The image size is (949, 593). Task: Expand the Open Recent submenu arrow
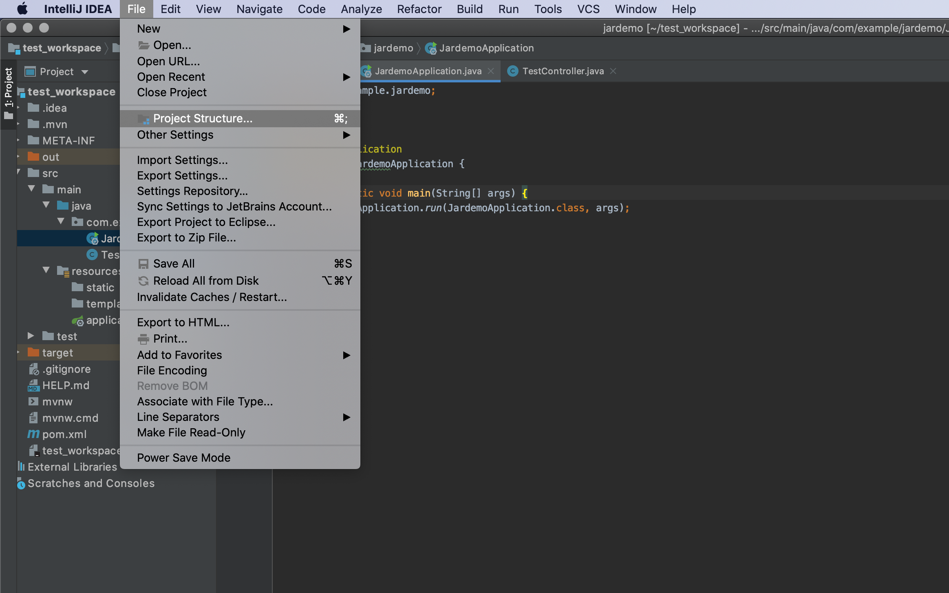coord(346,77)
